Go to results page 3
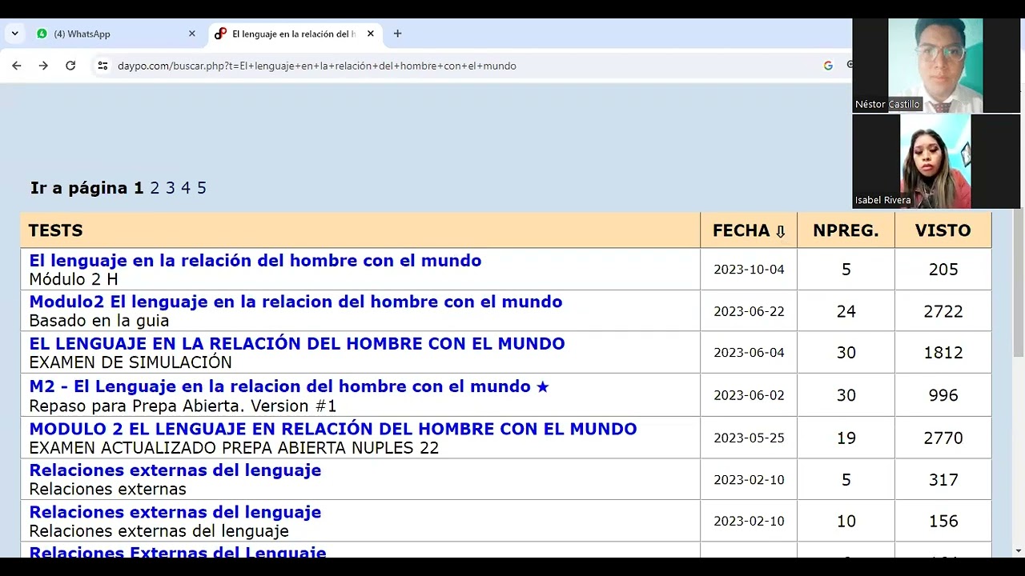1025x576 pixels. pos(170,188)
